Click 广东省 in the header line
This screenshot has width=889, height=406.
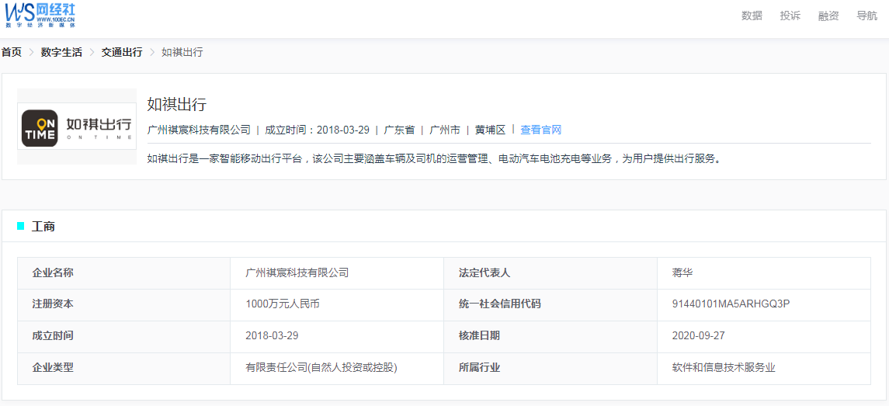(x=399, y=130)
